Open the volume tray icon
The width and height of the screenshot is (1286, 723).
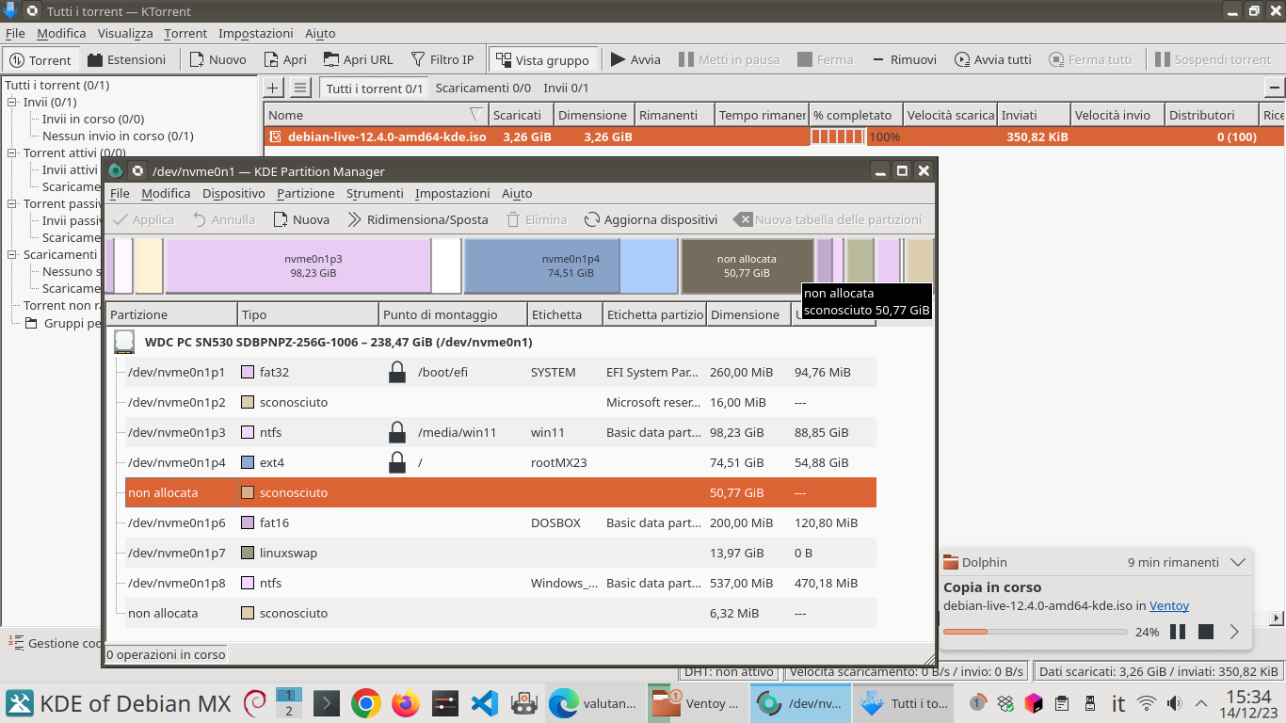pos(1174,703)
